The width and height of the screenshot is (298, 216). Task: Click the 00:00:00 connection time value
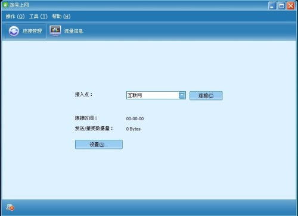tap(135, 118)
